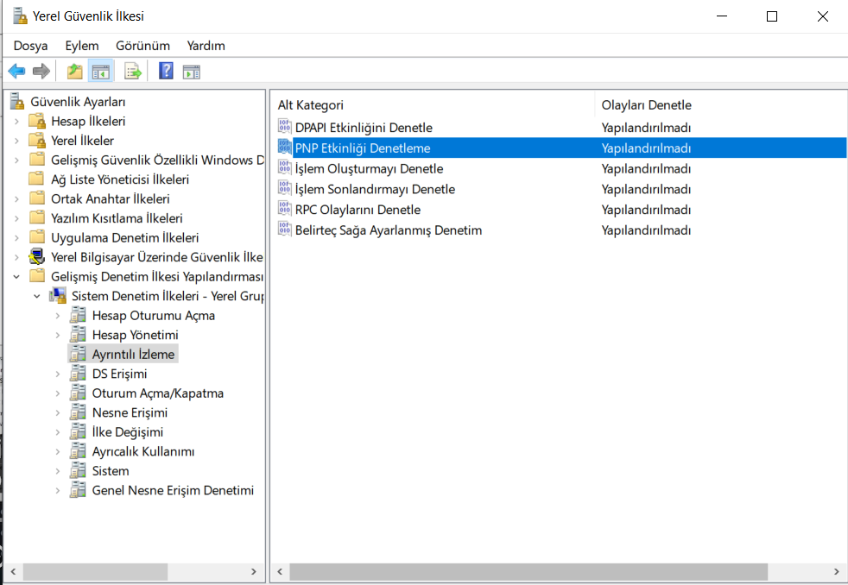The width and height of the screenshot is (848, 585).
Task: Click Yapılandırılmadı value for İşlem Oluşturmayı Denetle
Action: tap(646, 168)
